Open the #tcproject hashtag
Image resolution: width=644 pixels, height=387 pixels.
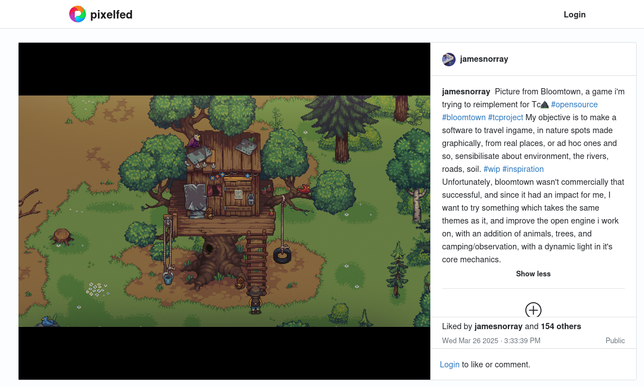tap(506, 117)
